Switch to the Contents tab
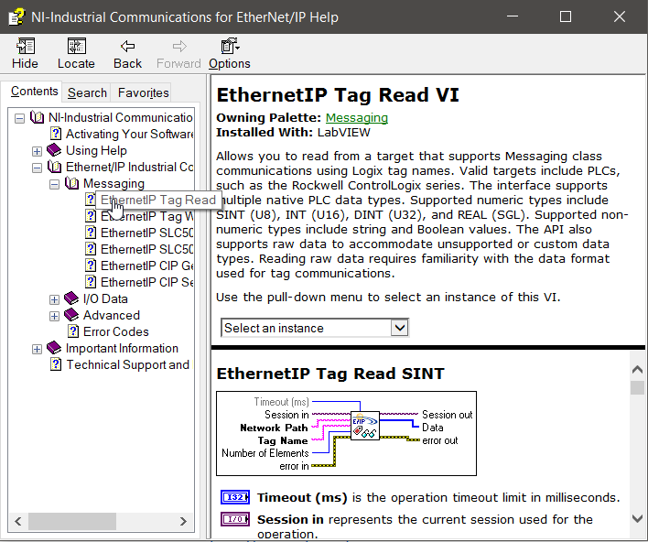The height and width of the screenshot is (542, 648). [x=34, y=92]
